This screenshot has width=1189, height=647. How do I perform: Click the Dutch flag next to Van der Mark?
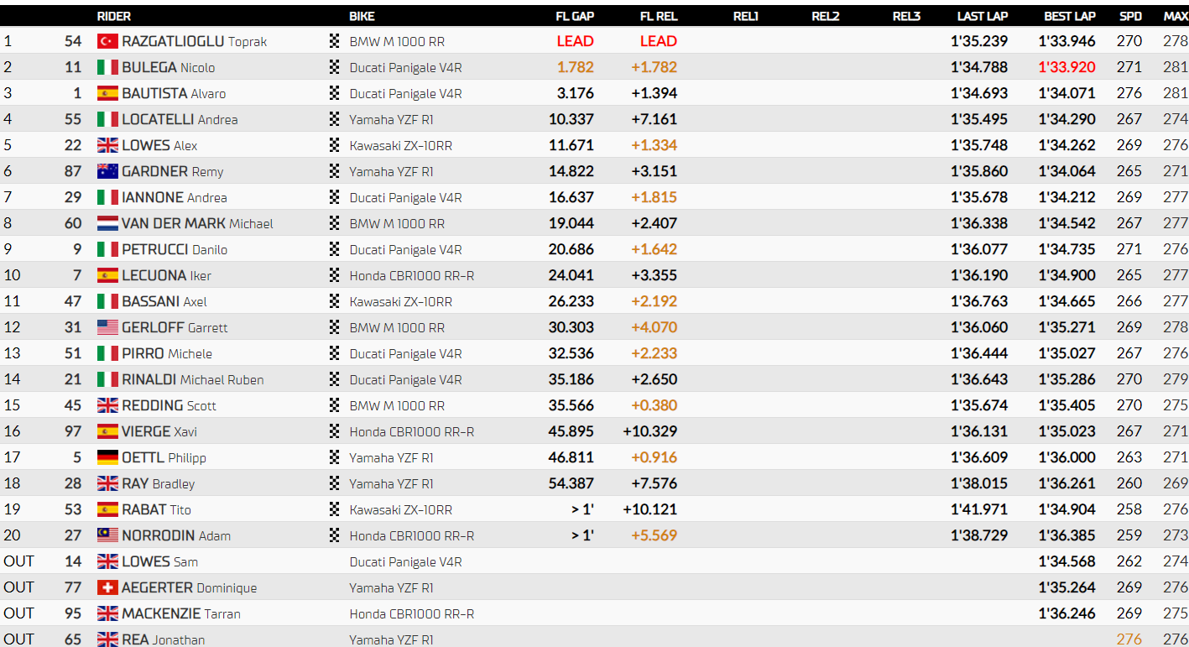(107, 223)
